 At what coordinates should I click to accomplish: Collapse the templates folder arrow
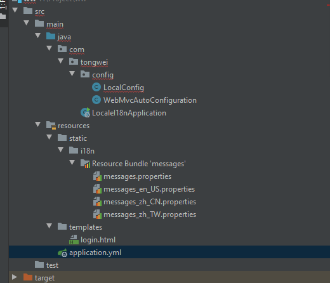(x=49, y=226)
